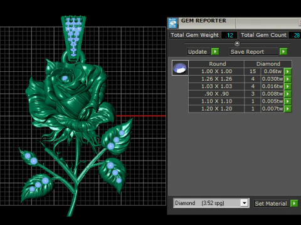Open the Diamond (3.52 spg) material dropdown

(244, 203)
